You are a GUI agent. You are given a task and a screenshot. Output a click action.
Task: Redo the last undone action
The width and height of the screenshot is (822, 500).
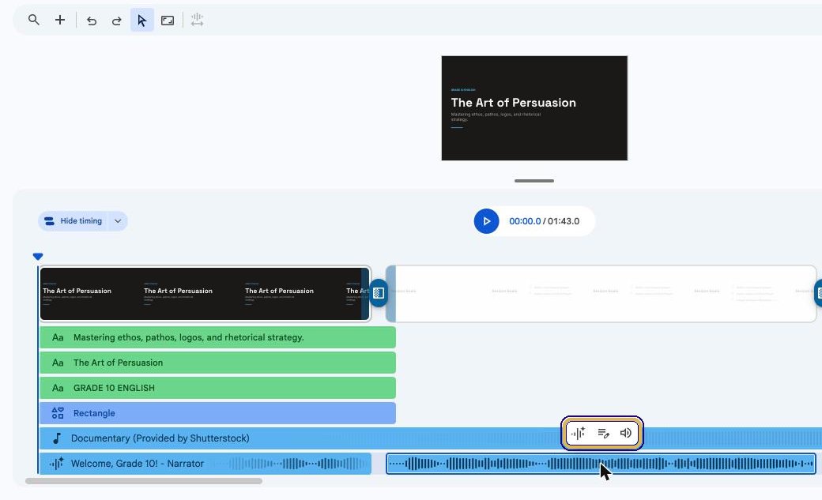point(116,21)
